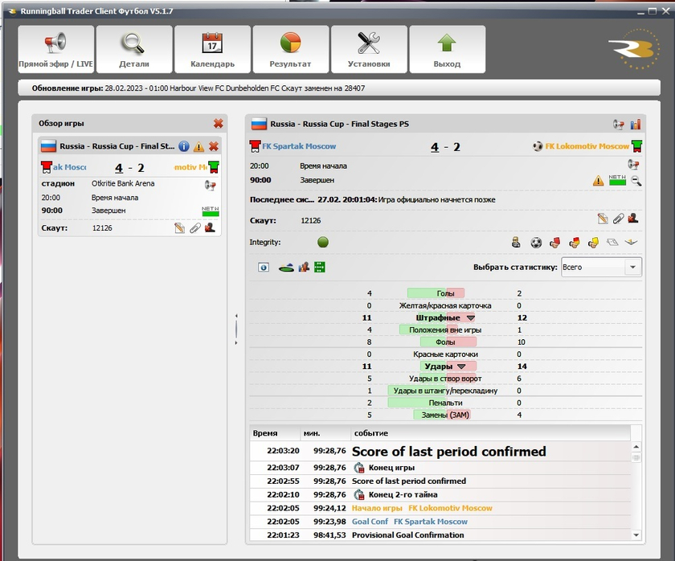Click the megaphone icon in the details panel header
675x561 pixels.
(x=619, y=125)
